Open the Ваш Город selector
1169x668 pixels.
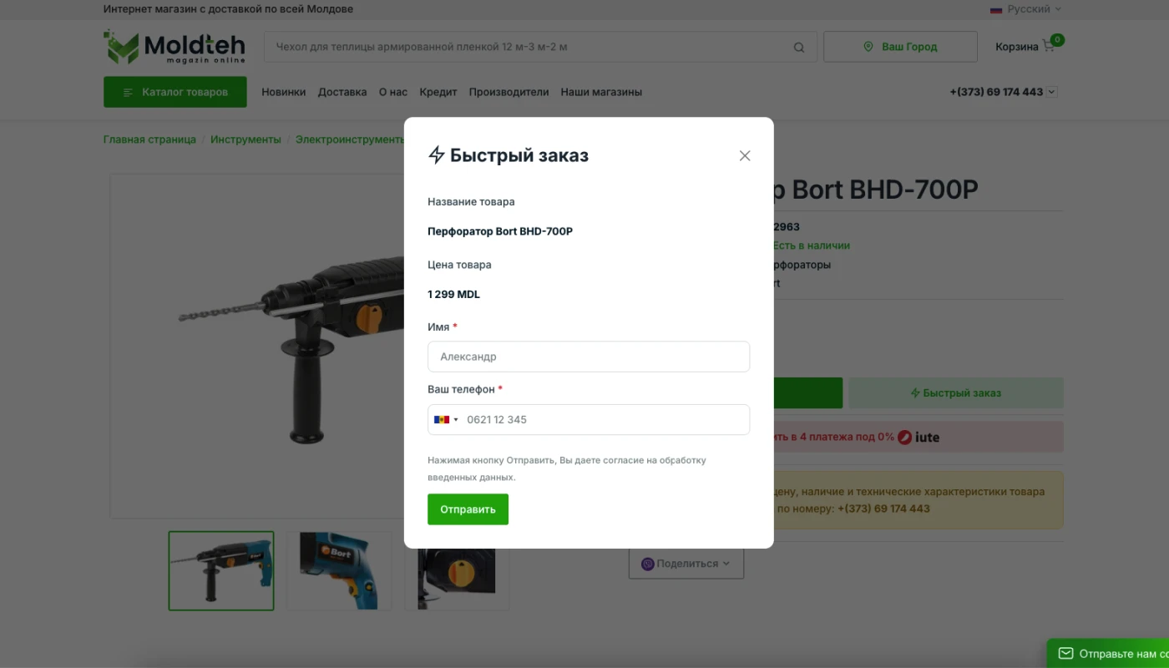click(x=900, y=47)
